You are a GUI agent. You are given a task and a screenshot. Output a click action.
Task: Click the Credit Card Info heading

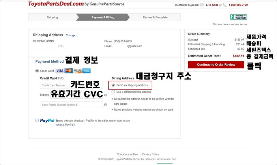52,78
